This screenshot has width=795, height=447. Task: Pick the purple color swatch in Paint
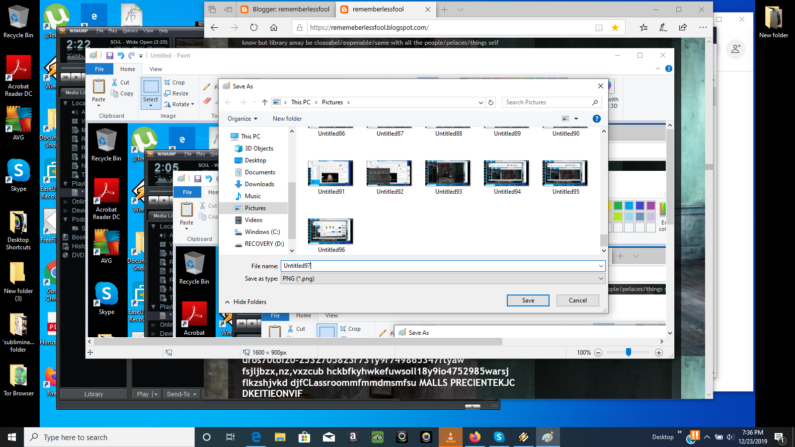click(651, 206)
